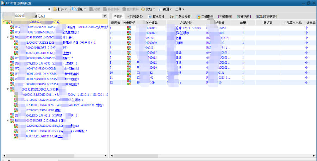Open the BOM selector combo box arrow
This screenshot has height=161, width=317.
click(x=105, y=16)
